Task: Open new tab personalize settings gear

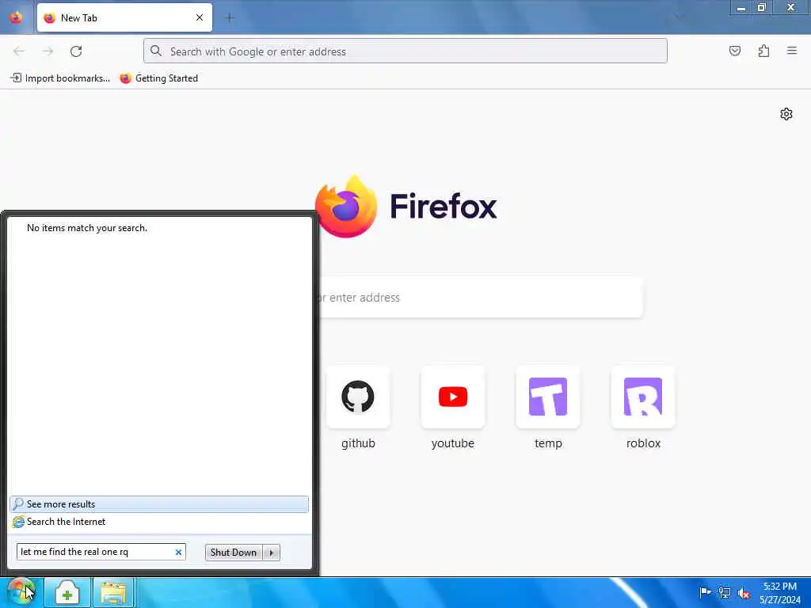Action: (786, 114)
